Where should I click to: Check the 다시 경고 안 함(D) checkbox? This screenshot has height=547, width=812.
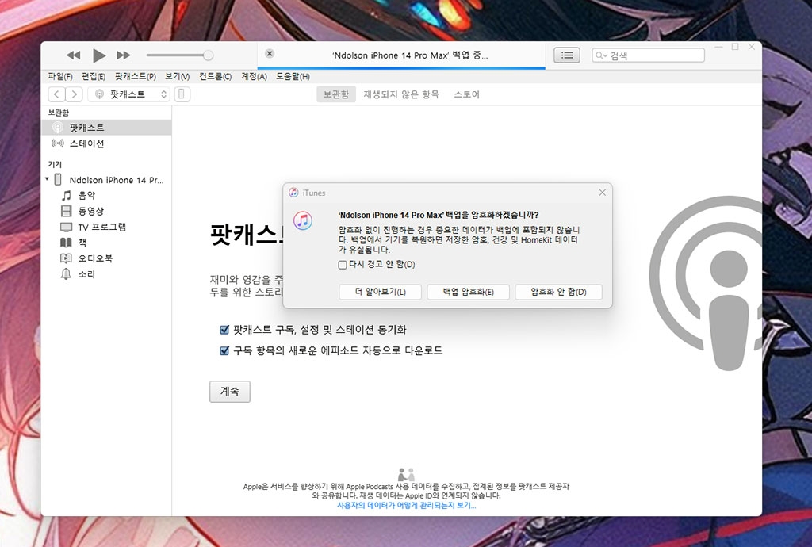coord(343,265)
